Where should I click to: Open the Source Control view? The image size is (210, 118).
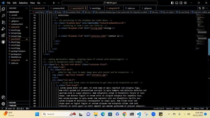[3, 22]
